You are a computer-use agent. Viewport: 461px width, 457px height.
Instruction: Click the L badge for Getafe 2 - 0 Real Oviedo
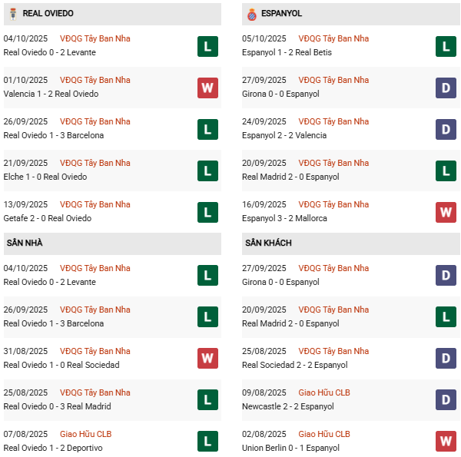pos(207,212)
